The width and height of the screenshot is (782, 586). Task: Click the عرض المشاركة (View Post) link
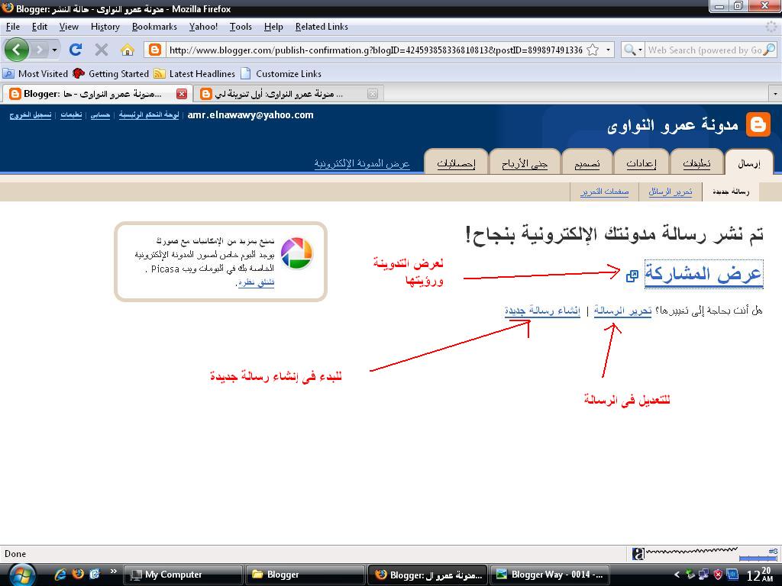[x=703, y=274]
